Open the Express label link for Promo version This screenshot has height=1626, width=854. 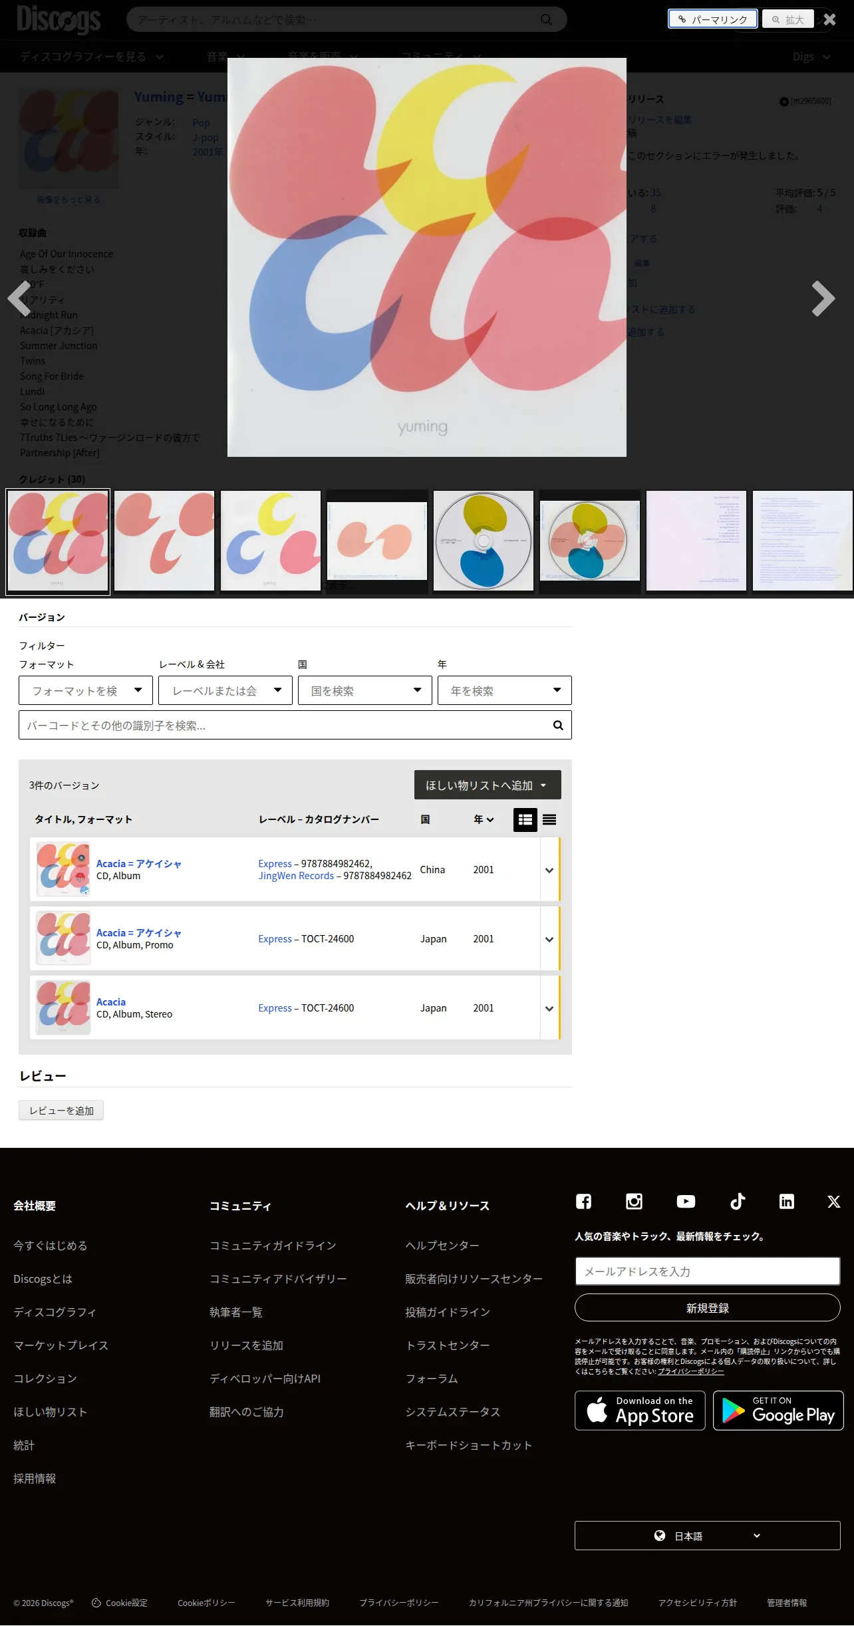(275, 938)
